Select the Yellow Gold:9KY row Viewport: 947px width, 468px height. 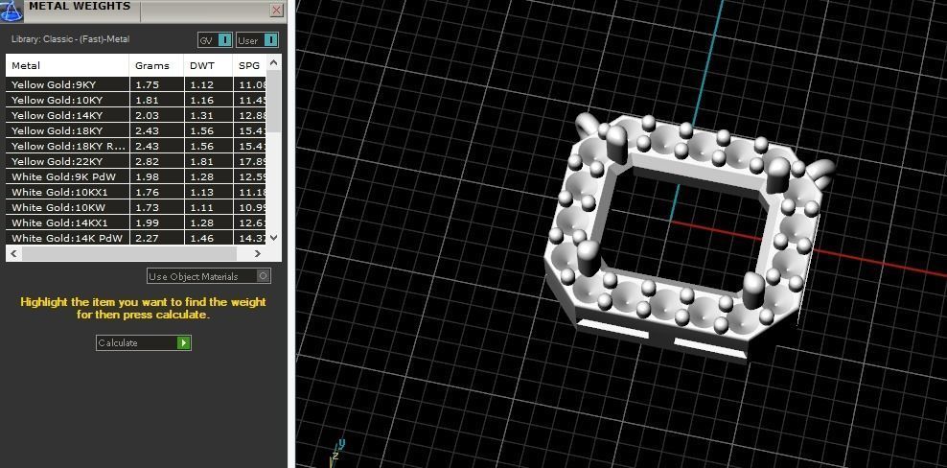136,84
